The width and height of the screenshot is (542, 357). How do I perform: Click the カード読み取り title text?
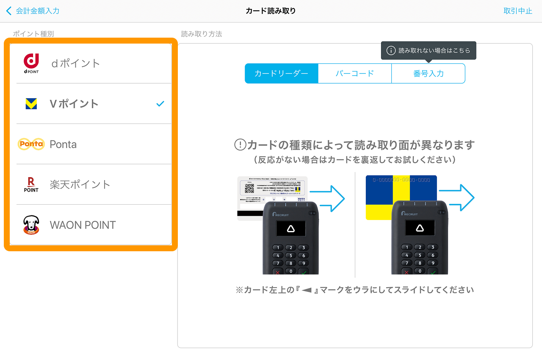271,11
